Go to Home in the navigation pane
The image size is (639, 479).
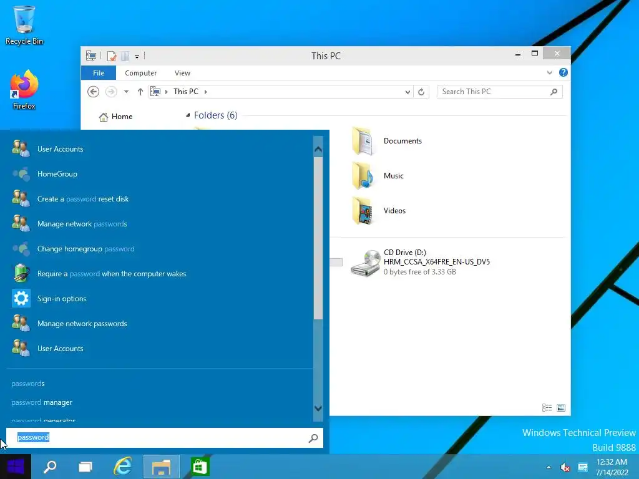(115, 117)
